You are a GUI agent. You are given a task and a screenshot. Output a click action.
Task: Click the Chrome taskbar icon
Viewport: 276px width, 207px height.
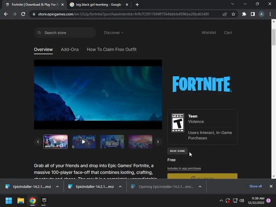[33, 201]
